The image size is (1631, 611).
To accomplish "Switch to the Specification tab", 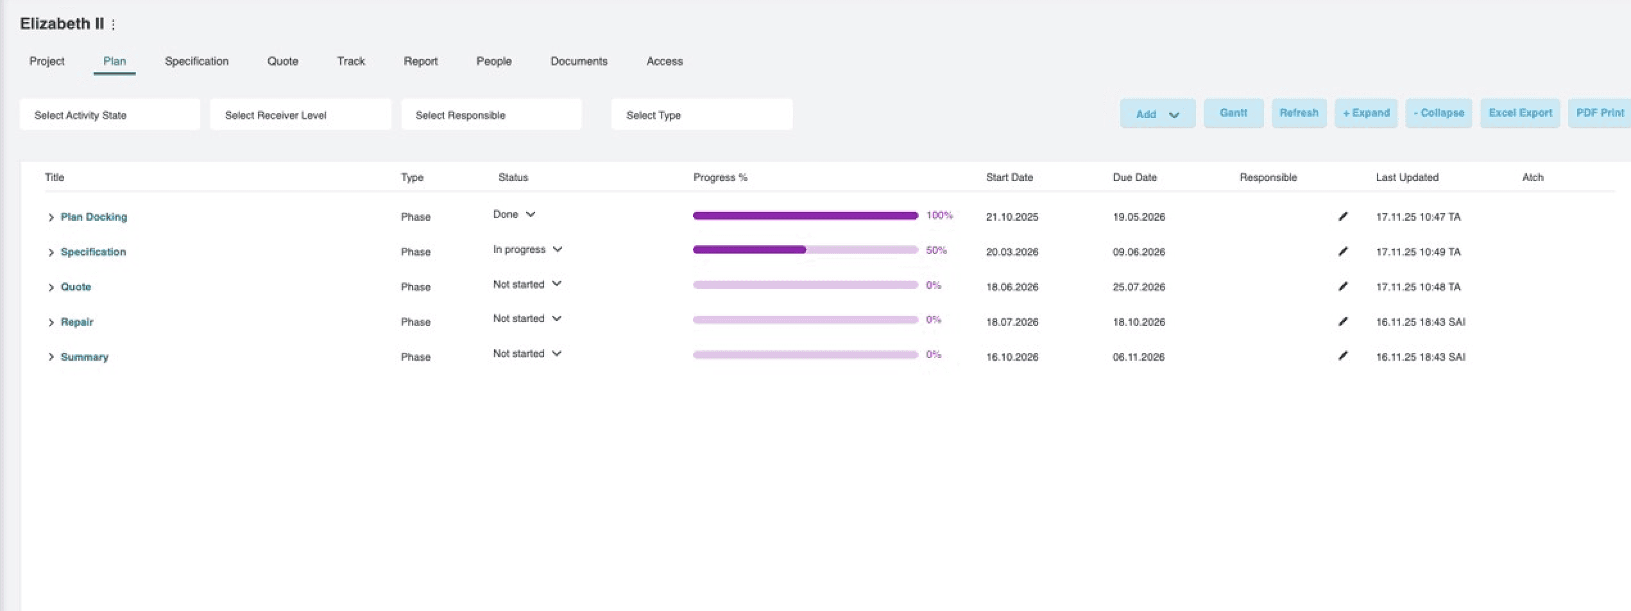I will point(196,61).
